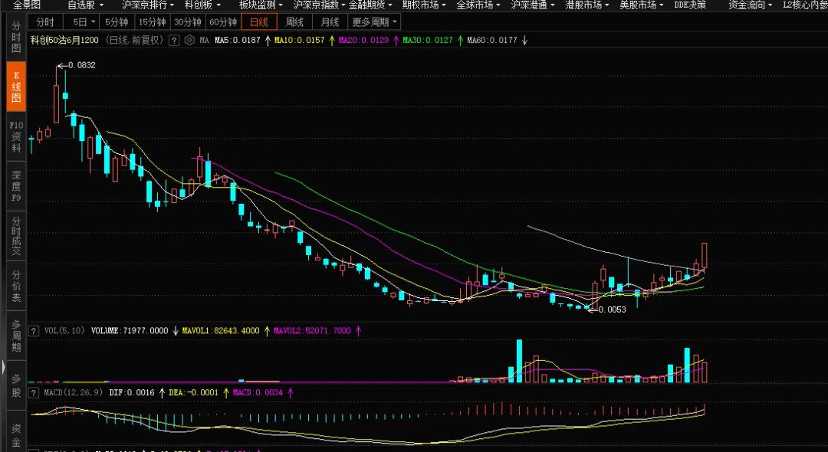Open 多股 in the left sidebar

(16, 385)
